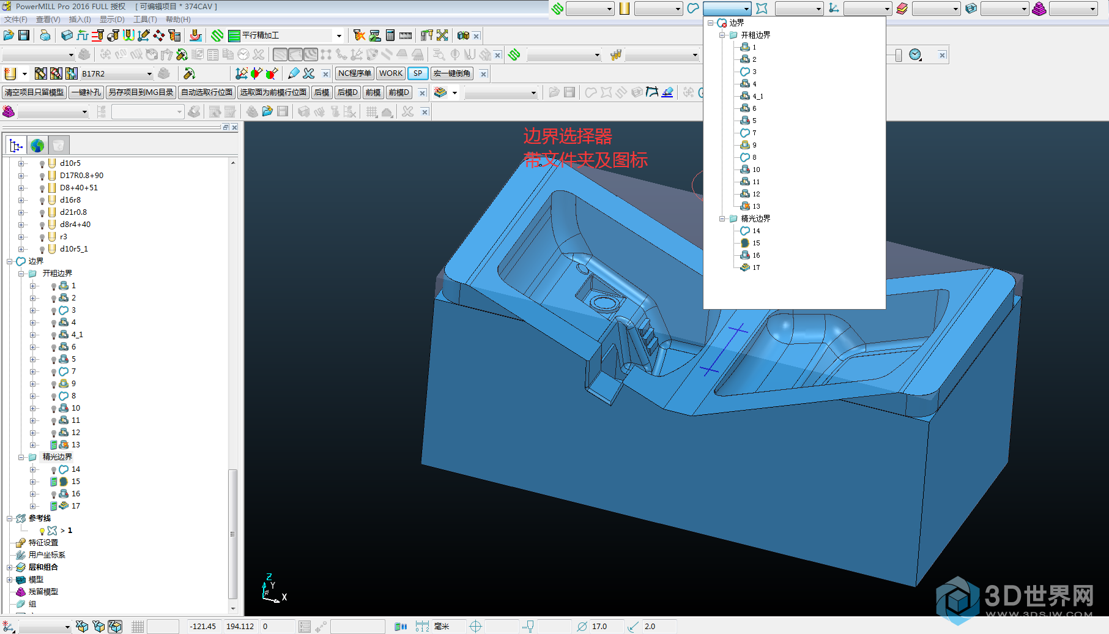
Task: Click the 宏一键倒角 button
Action: (452, 73)
